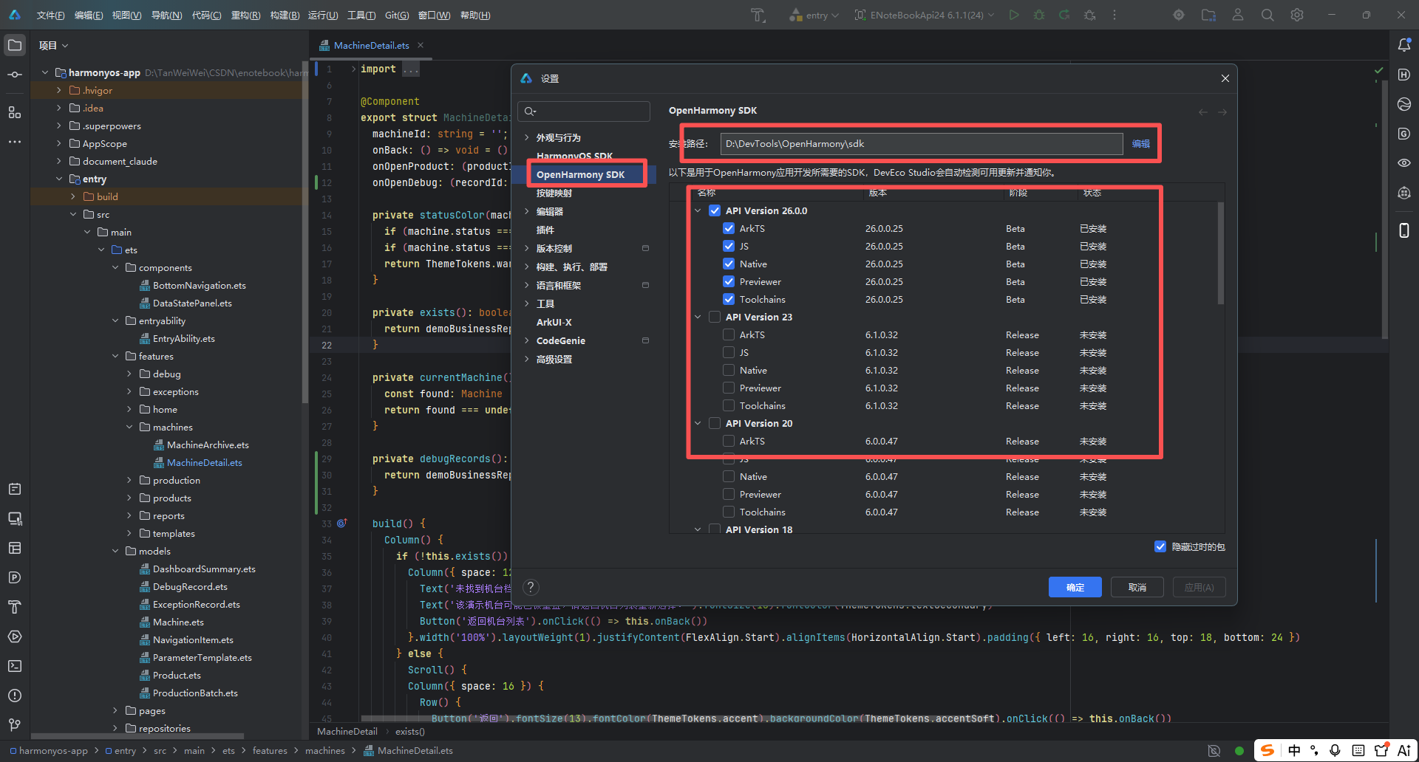Expand the CodeGenie settings category

(x=527, y=340)
